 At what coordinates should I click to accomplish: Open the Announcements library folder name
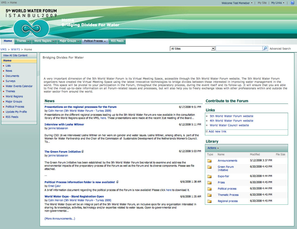coord(228,161)
